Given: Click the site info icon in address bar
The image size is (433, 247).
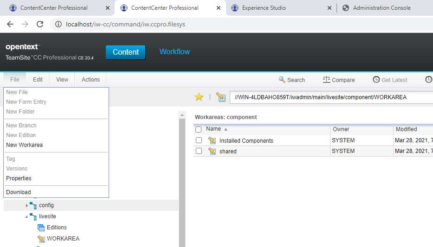Looking at the screenshot, I should point(58,24).
